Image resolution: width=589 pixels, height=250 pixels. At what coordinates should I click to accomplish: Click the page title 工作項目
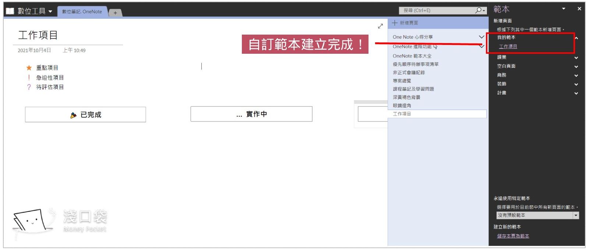pos(38,35)
